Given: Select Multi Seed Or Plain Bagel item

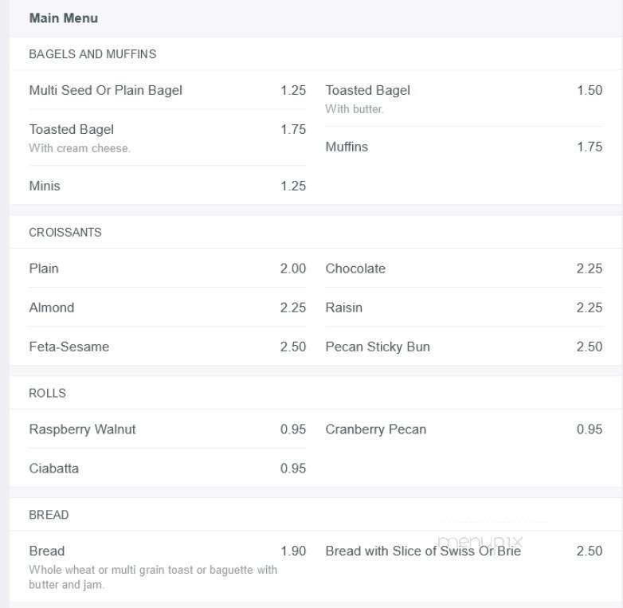Looking at the screenshot, I should (x=106, y=91).
